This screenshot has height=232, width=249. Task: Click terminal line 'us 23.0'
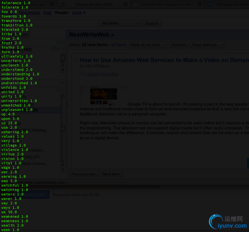(9, 123)
